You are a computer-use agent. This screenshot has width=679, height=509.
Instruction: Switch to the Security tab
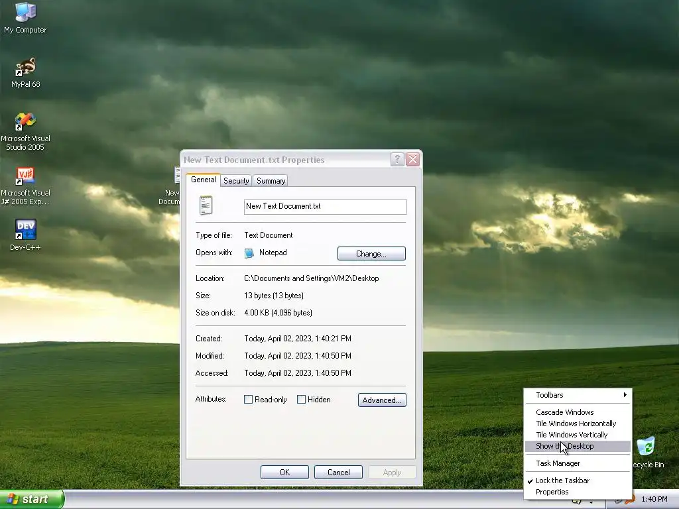[236, 181]
